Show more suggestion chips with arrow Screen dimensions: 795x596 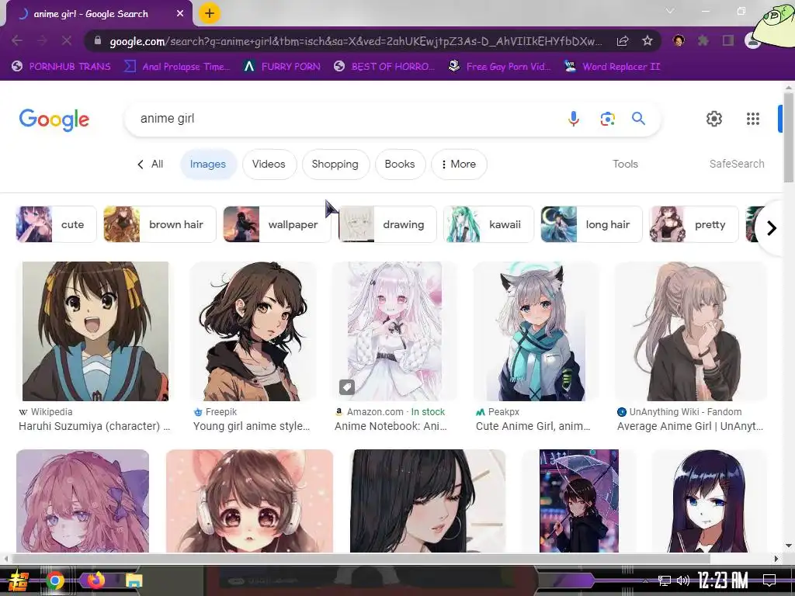pyautogui.click(x=771, y=228)
